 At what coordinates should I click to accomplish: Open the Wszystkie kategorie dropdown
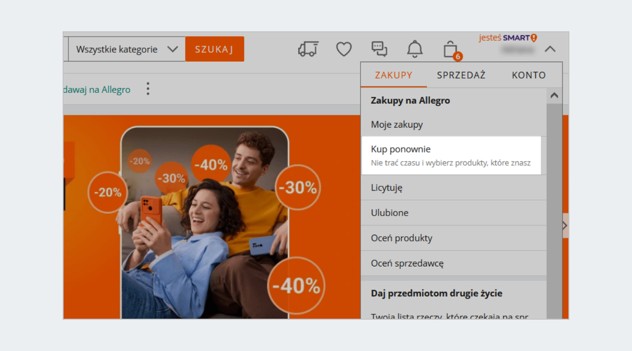pyautogui.click(x=127, y=49)
